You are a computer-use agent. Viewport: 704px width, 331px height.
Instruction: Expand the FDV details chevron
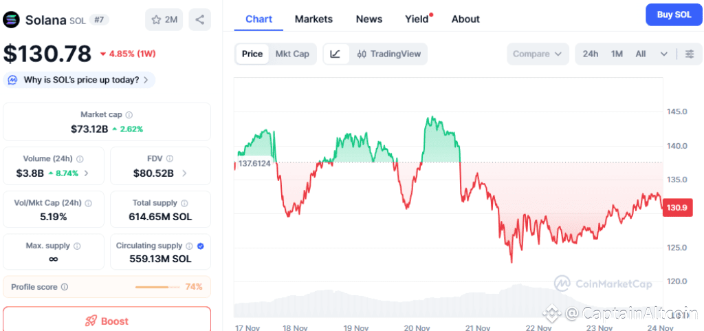point(184,173)
